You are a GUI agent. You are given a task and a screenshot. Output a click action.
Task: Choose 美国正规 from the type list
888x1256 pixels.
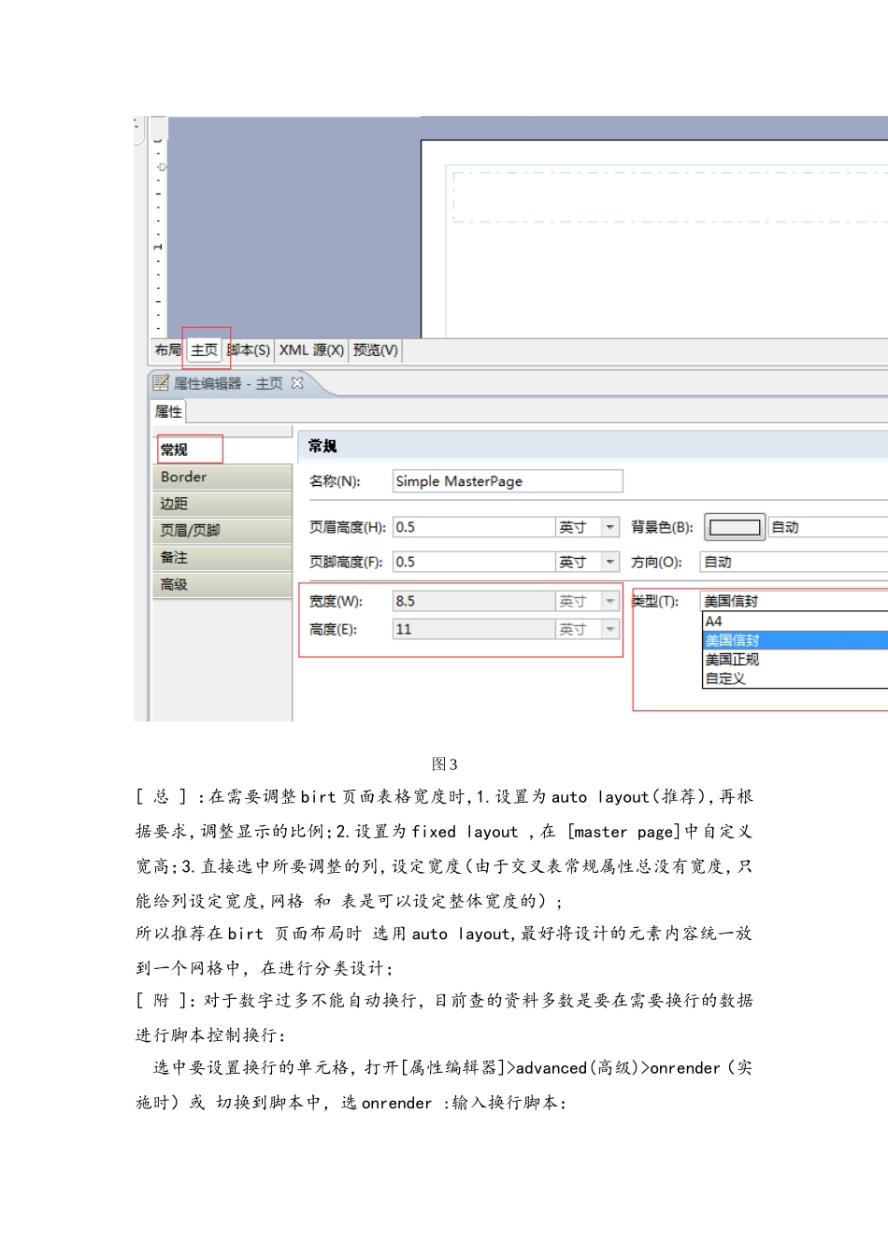[795, 659]
